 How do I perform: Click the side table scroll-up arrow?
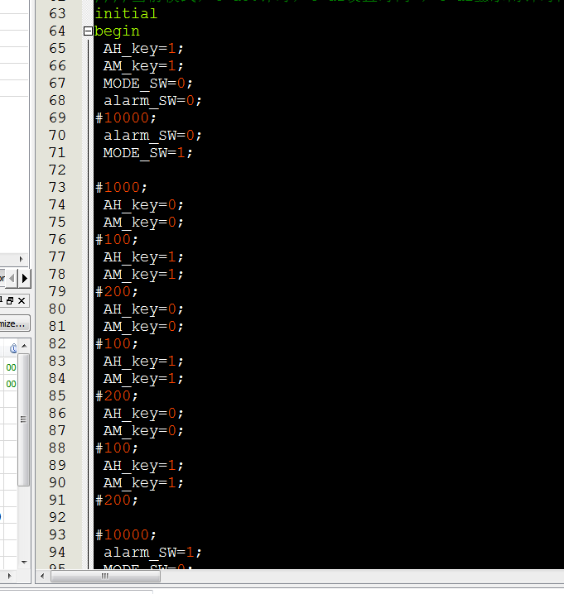click(24, 346)
